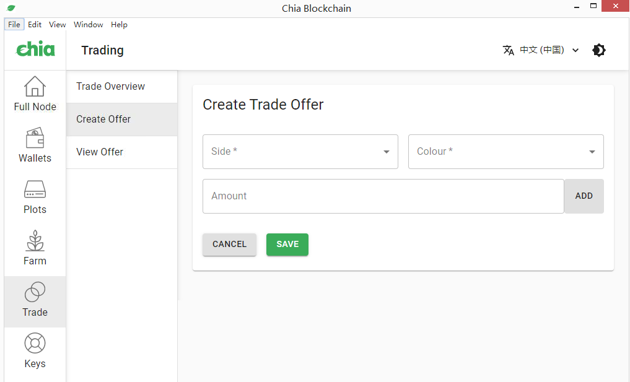Focus the Amount input field
The height and width of the screenshot is (382, 630).
(383, 196)
